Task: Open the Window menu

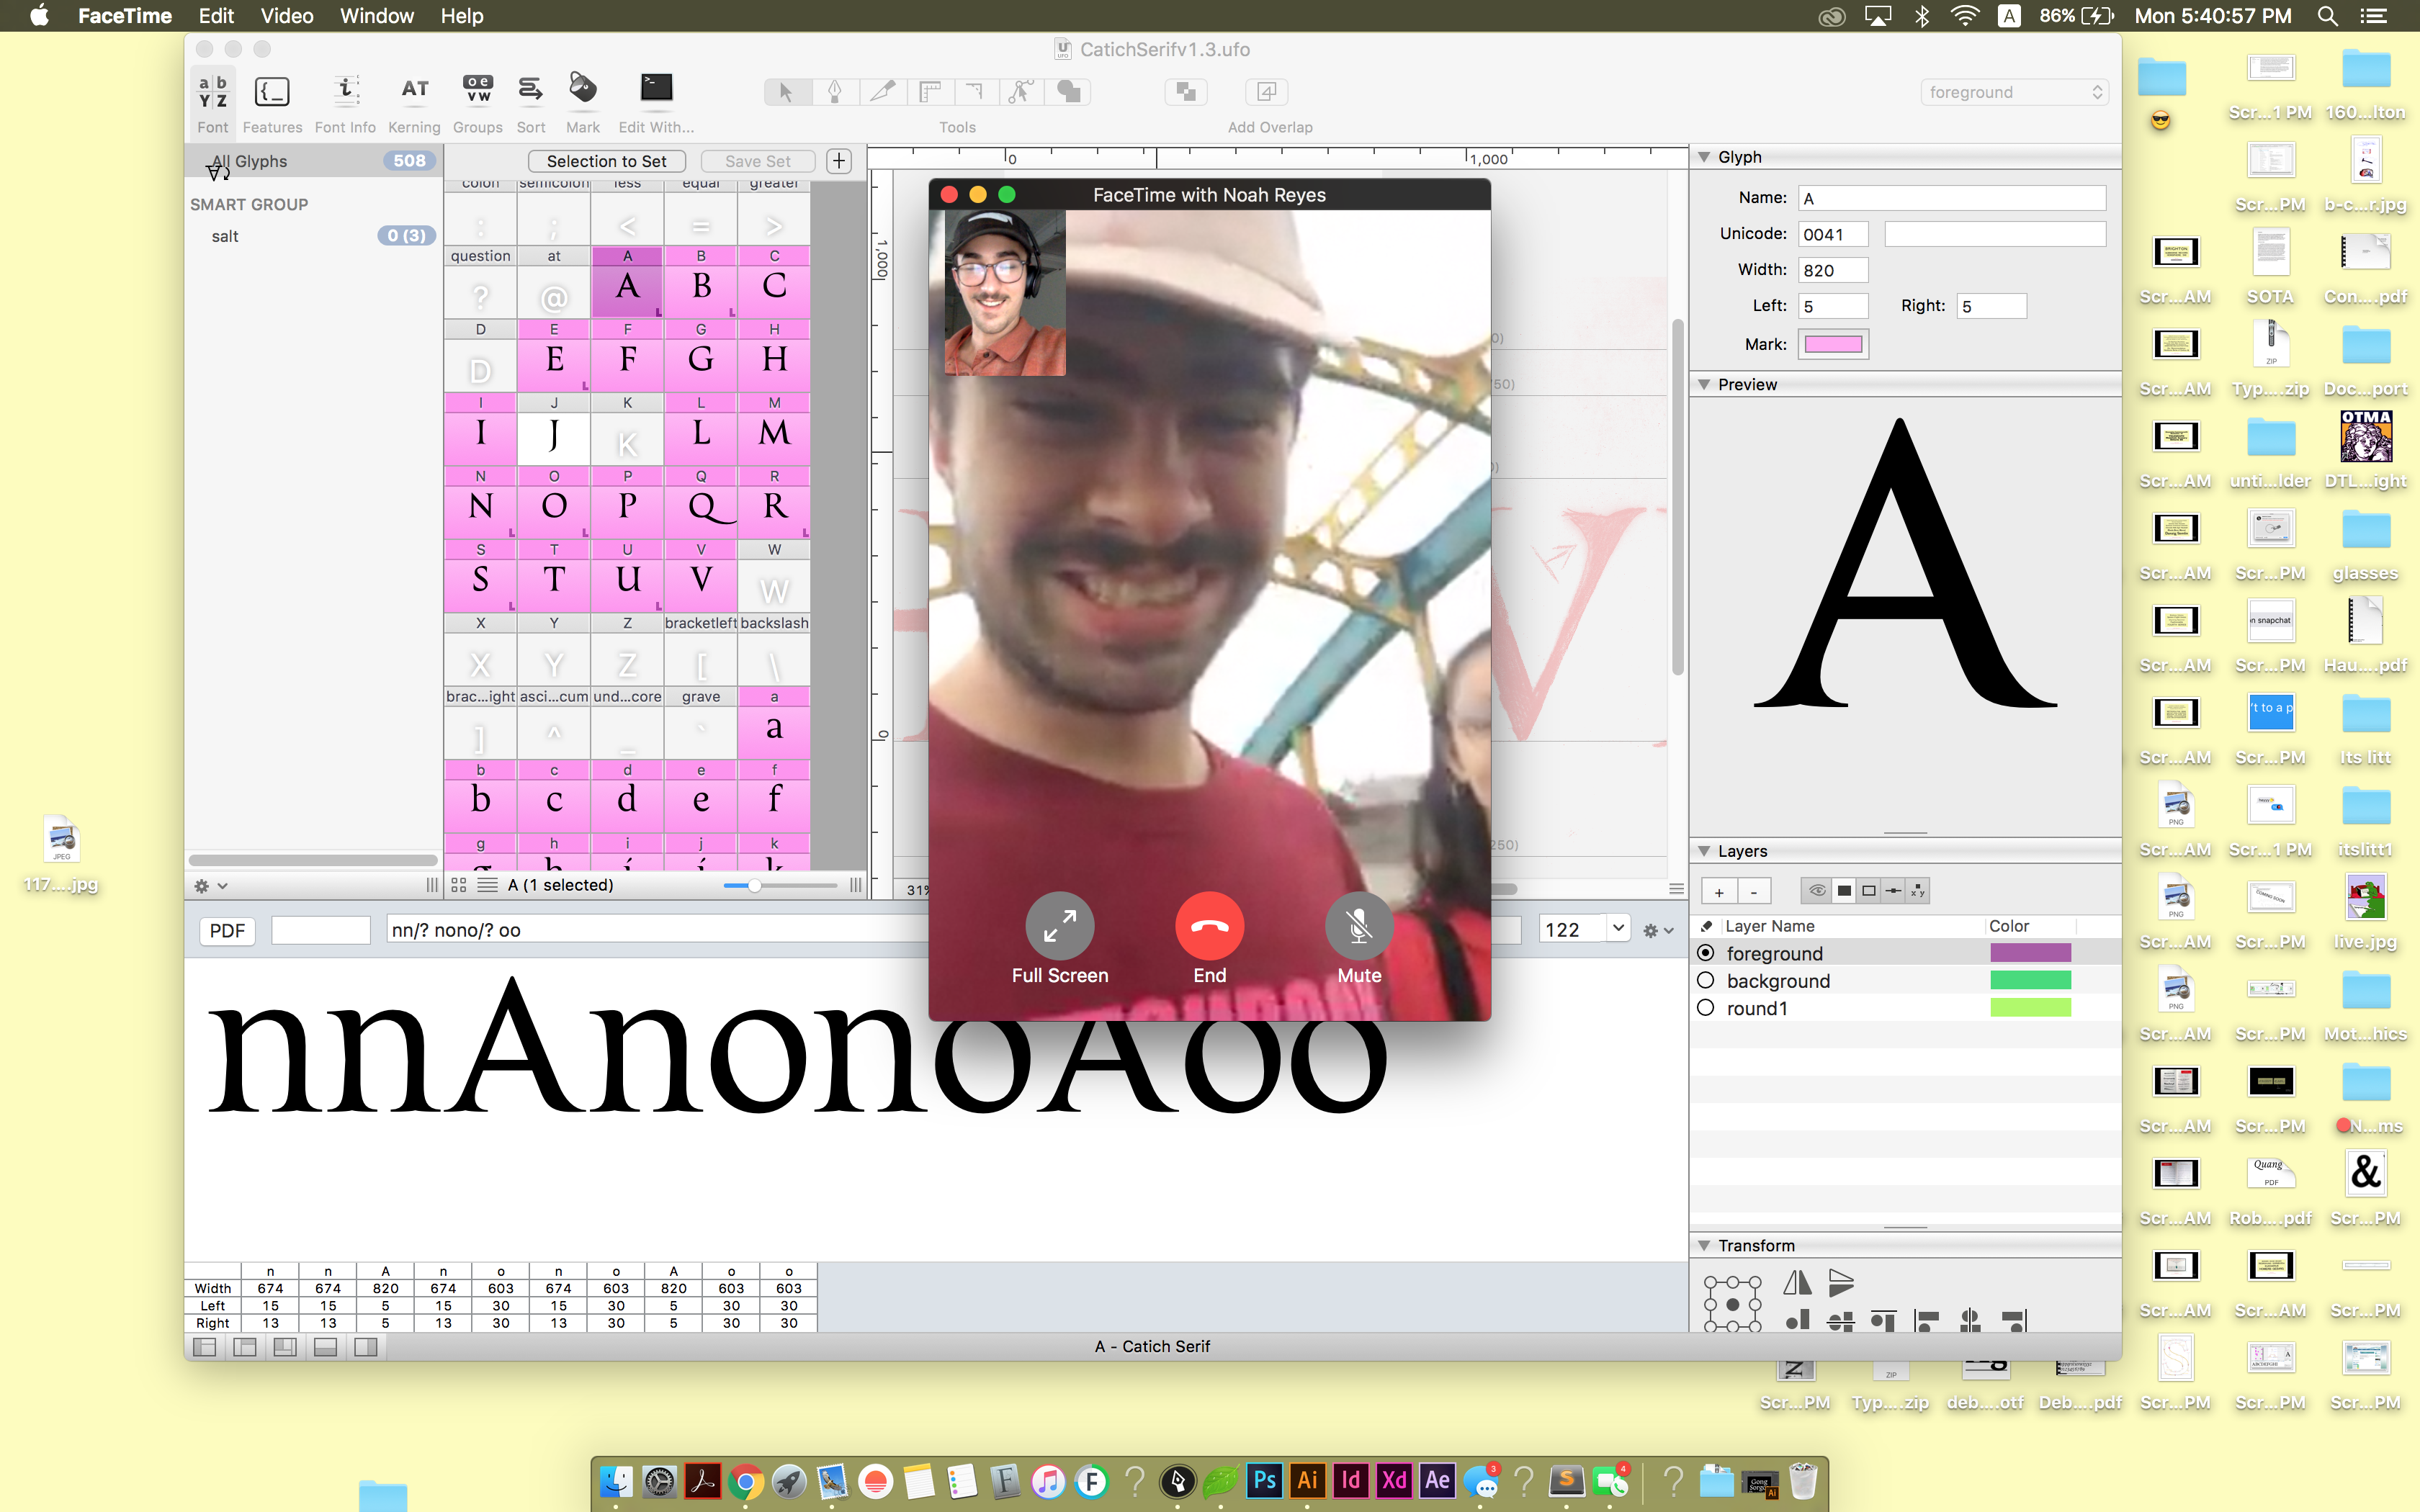Action: pos(377,16)
